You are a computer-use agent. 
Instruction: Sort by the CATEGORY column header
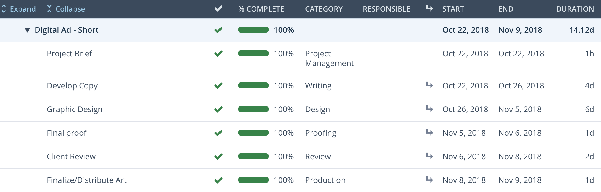coord(324,9)
